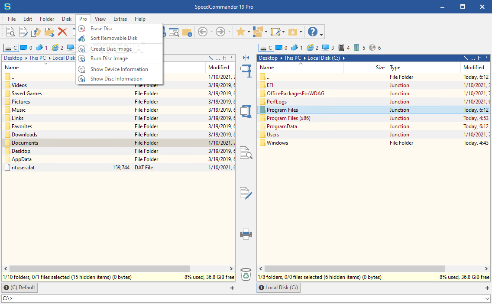This screenshot has width=492, height=304.
Task: Go back with the left arrow button
Action: pyautogui.click(x=203, y=32)
